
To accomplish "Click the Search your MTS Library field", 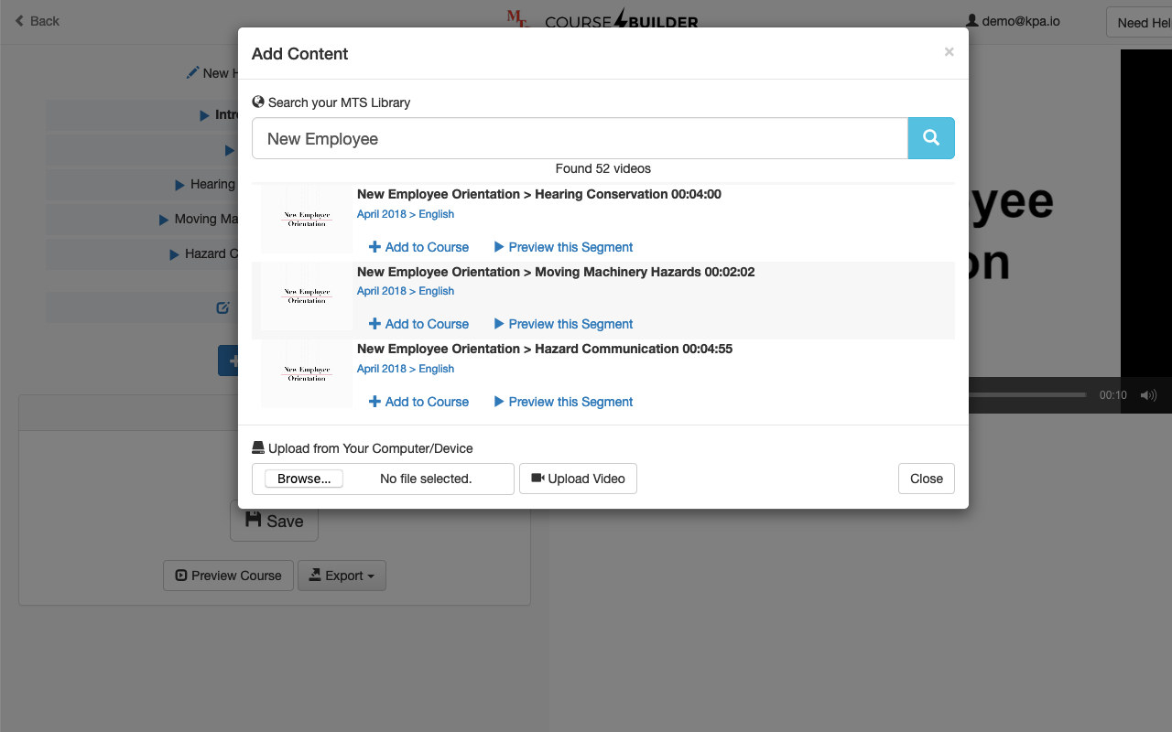I will 580,138.
